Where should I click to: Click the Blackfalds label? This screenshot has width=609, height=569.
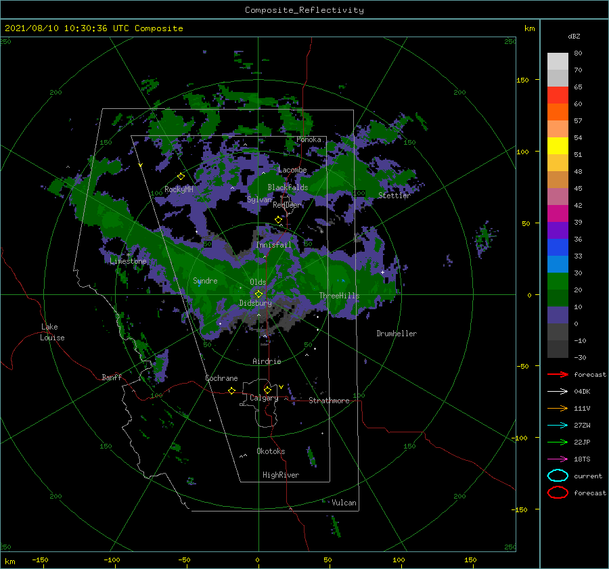(x=288, y=187)
